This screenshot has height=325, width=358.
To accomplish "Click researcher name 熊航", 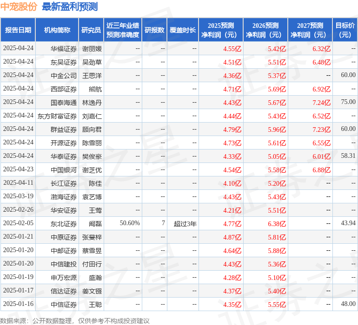I will pyautogui.click(x=95, y=89).
